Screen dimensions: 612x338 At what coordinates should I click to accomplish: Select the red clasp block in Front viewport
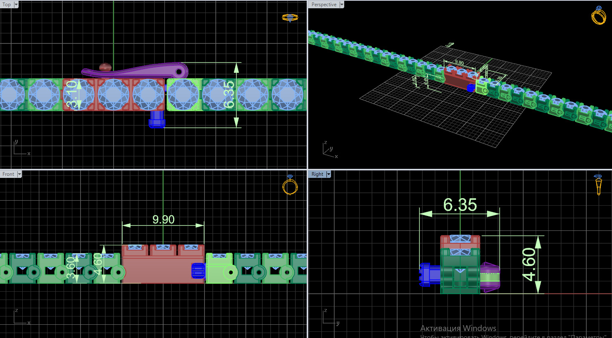[x=163, y=268]
